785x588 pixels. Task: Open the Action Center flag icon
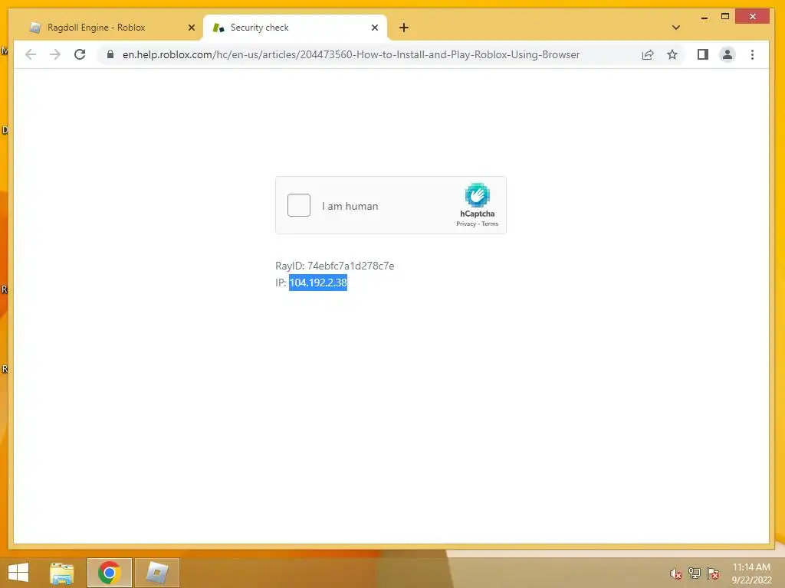[x=713, y=573]
